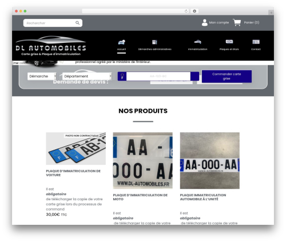Click the car plates product thumbnail
The width and height of the screenshot is (286, 242).
point(76,148)
